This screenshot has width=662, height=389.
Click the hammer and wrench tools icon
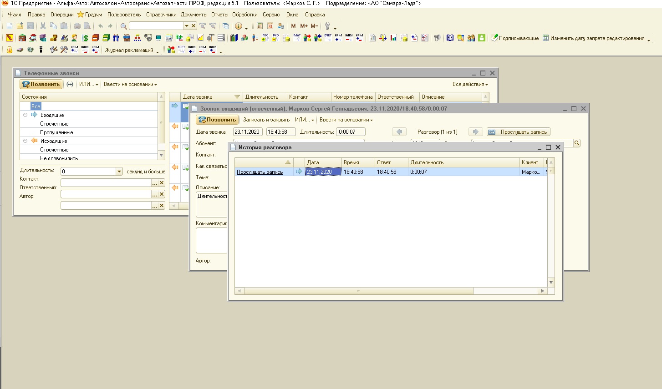[x=64, y=50]
